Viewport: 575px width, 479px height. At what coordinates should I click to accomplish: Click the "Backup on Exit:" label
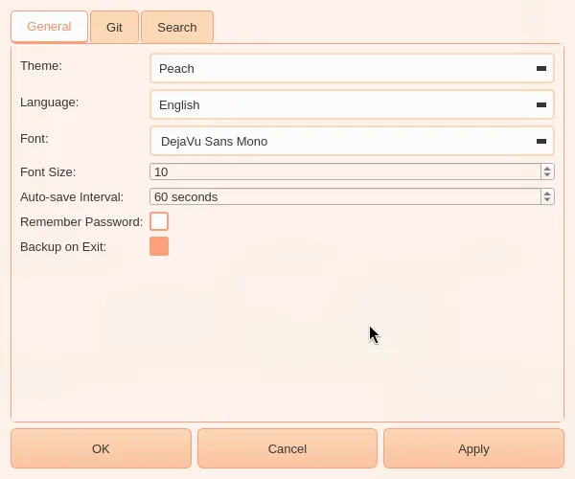63,246
